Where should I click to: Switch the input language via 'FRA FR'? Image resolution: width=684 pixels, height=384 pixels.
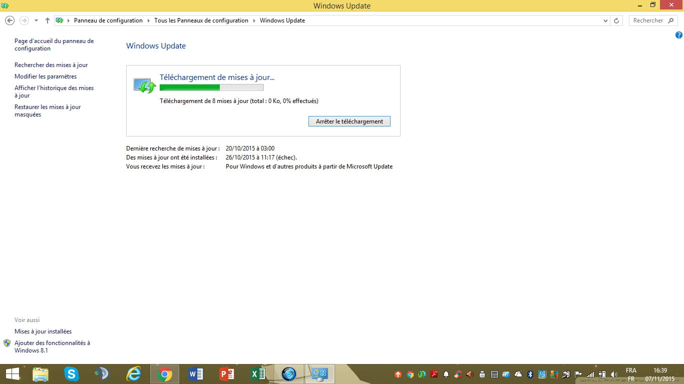click(x=631, y=374)
